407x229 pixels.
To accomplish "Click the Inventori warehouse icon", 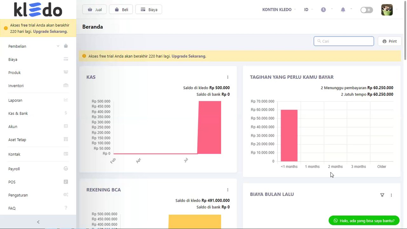I will coord(66,86).
